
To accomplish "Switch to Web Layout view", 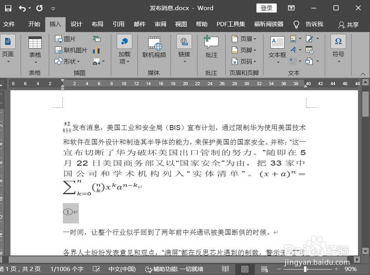I will pos(265,269).
